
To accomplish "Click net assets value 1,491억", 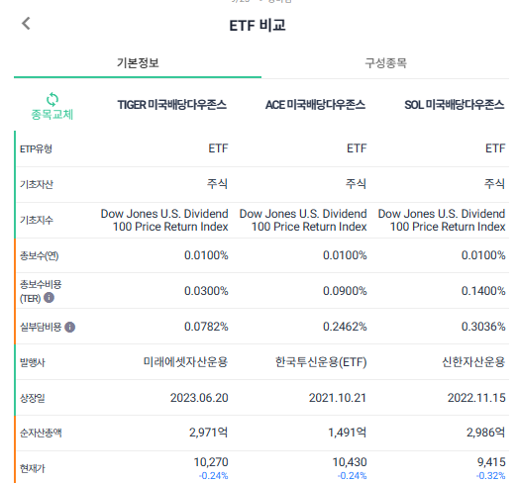I will pyautogui.click(x=348, y=433).
